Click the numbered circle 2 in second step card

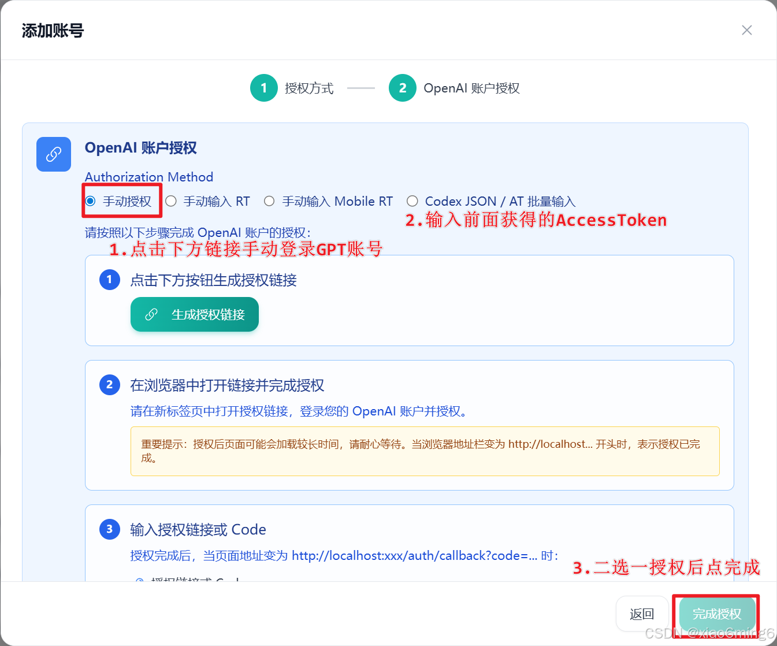pos(110,385)
